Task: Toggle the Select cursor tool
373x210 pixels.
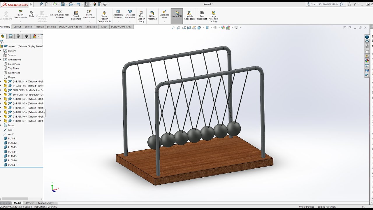Action: pyautogui.click(x=87, y=4)
